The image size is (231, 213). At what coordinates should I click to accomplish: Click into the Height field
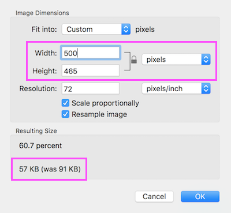tap(91, 70)
